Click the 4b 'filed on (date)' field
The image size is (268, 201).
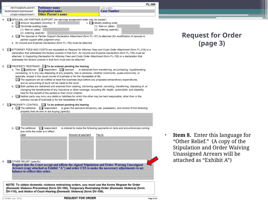pyautogui.click(x=56, y=30)
